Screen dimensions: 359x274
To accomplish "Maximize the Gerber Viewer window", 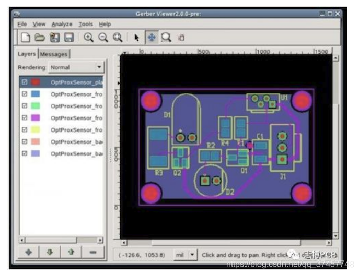I will point(330,14).
